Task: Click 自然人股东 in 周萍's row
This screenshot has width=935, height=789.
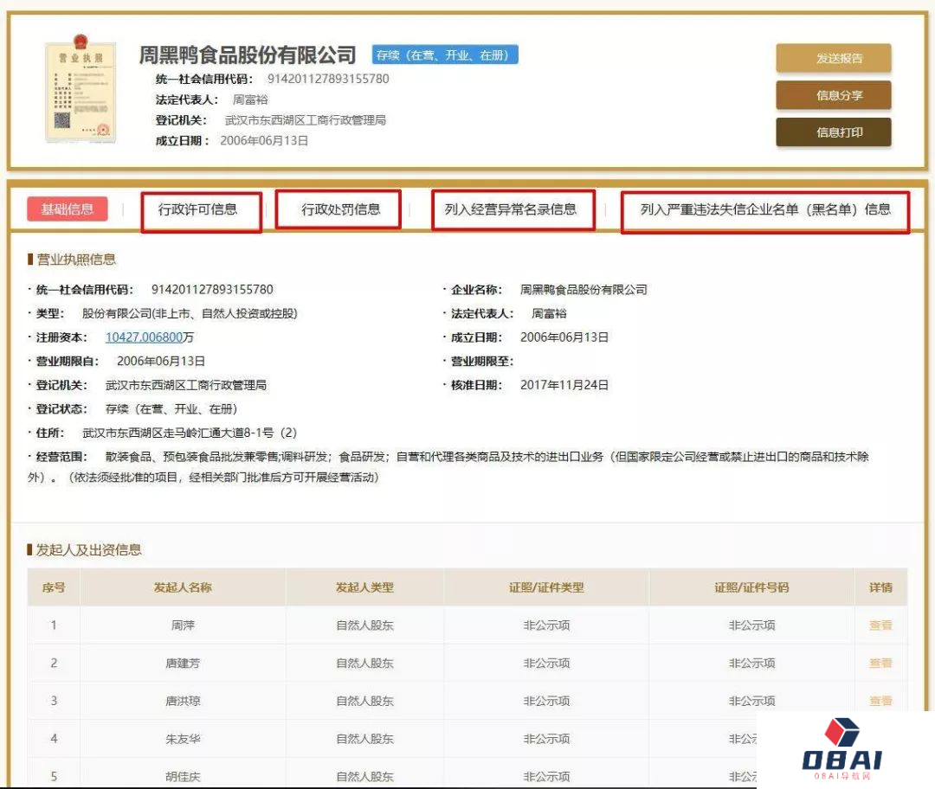Action: pos(364,625)
